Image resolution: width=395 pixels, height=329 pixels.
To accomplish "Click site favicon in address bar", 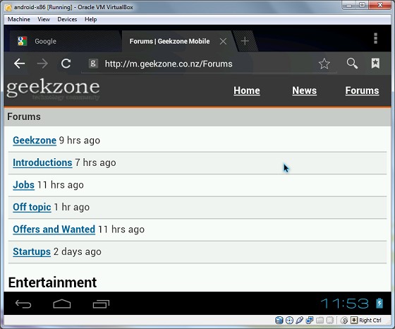I will 93,64.
